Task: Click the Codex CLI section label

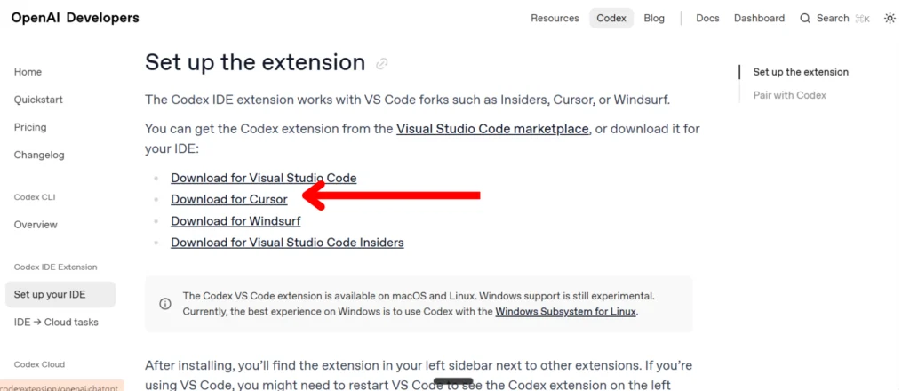Action: [x=35, y=197]
